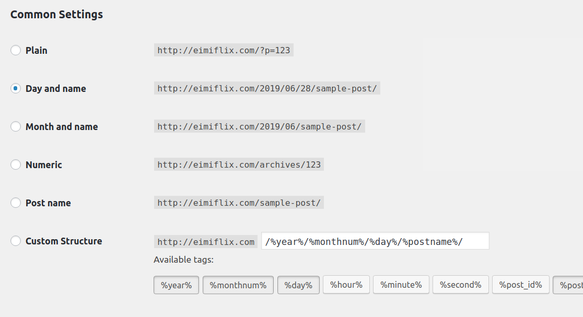Image resolution: width=583 pixels, height=317 pixels.
Task: Click the Day and name sample URL
Action: (x=266, y=88)
